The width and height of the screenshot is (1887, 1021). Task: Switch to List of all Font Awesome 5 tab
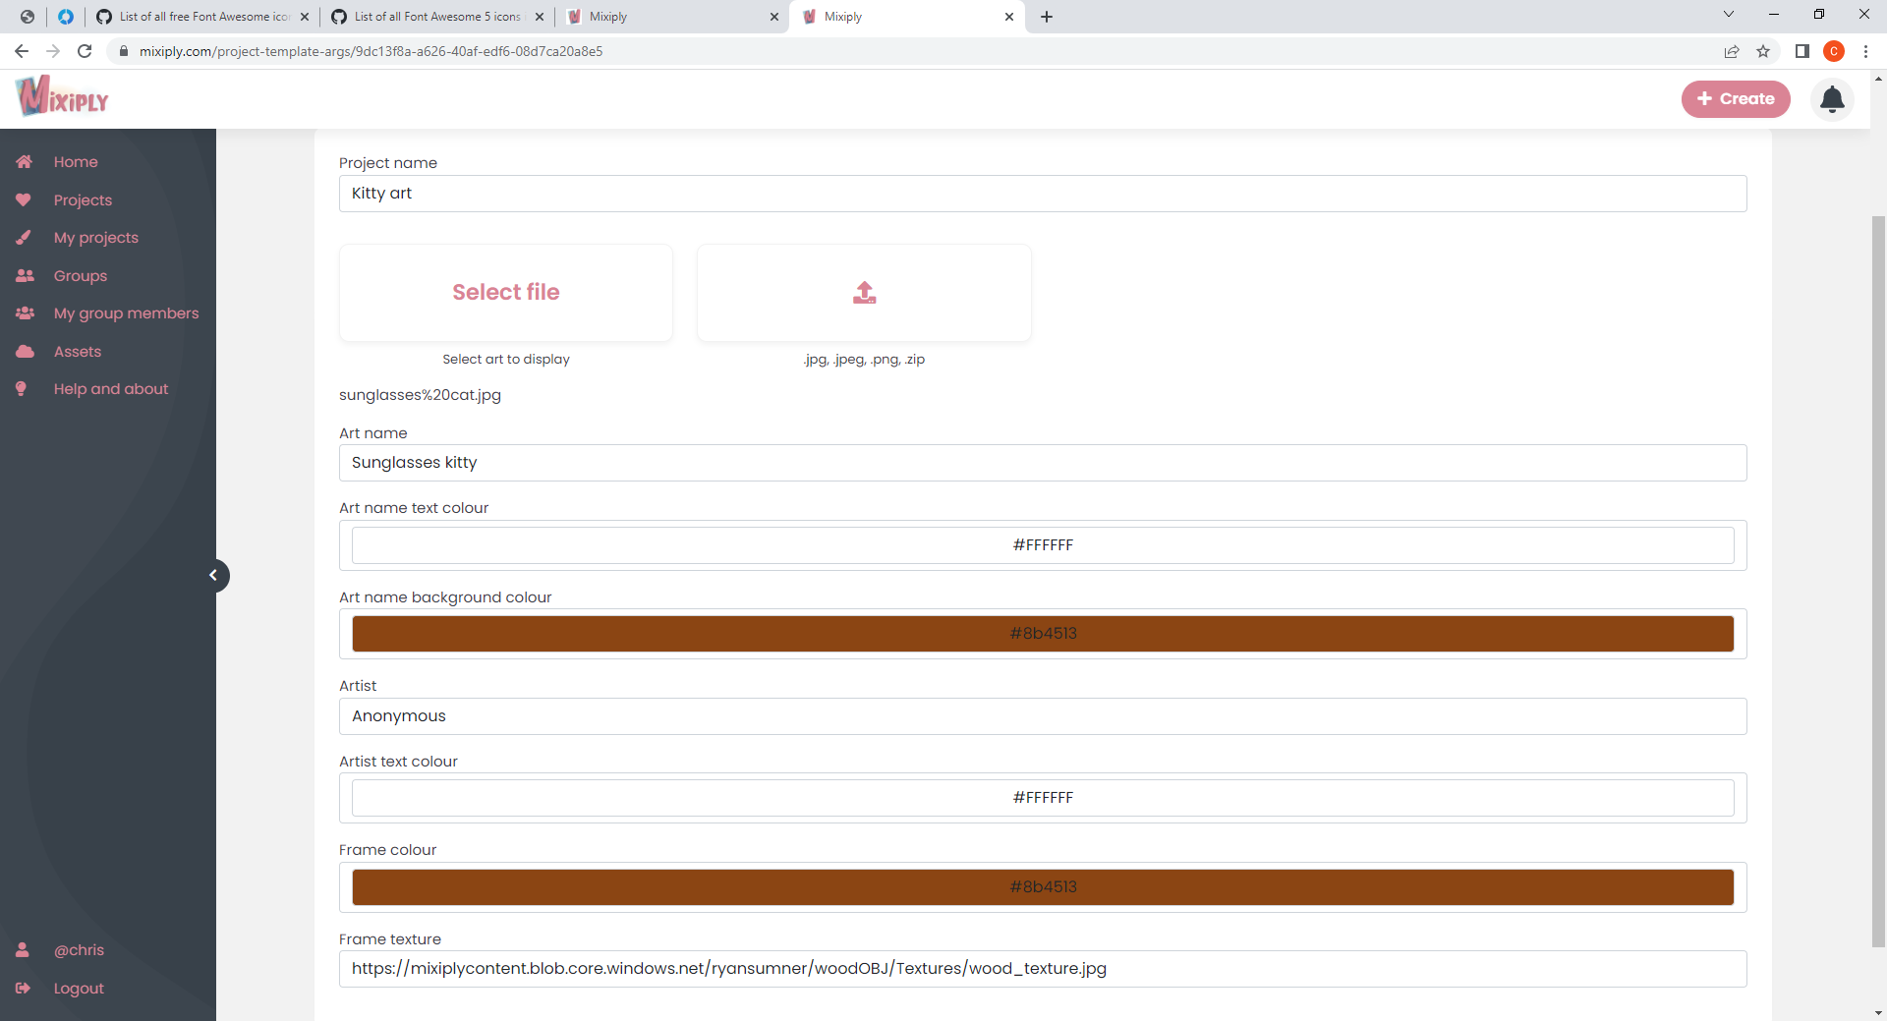pos(437,17)
